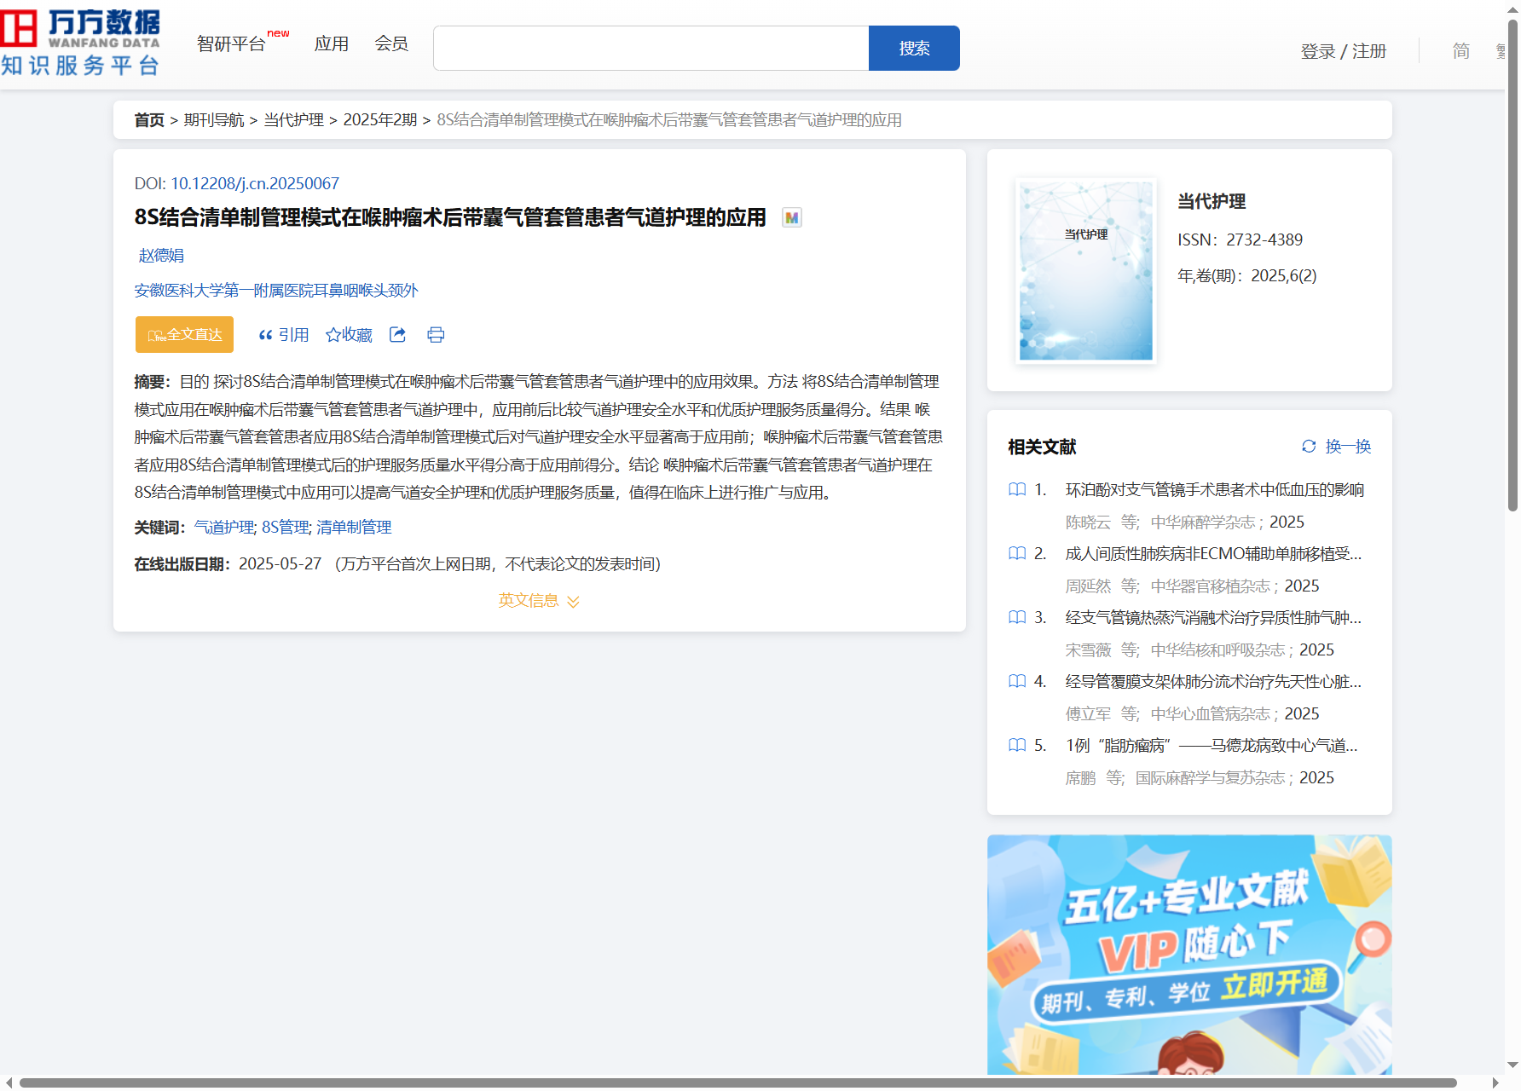This screenshot has width=1521, height=1091.
Task: Click author name 赵德娟
Action: click(x=161, y=256)
